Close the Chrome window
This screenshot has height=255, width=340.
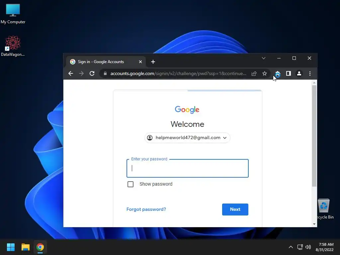point(309,58)
